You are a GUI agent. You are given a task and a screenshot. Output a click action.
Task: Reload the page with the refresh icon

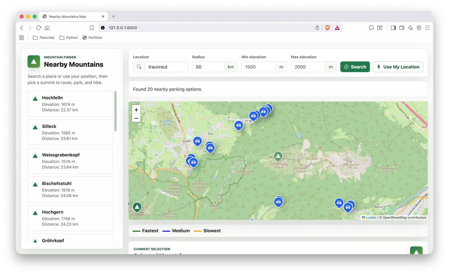click(x=38, y=28)
